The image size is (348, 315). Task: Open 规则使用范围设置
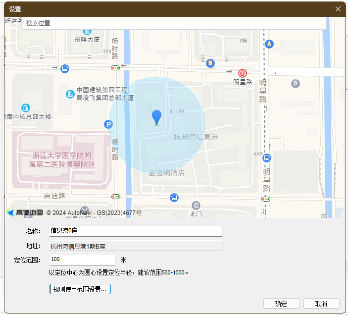(80, 289)
